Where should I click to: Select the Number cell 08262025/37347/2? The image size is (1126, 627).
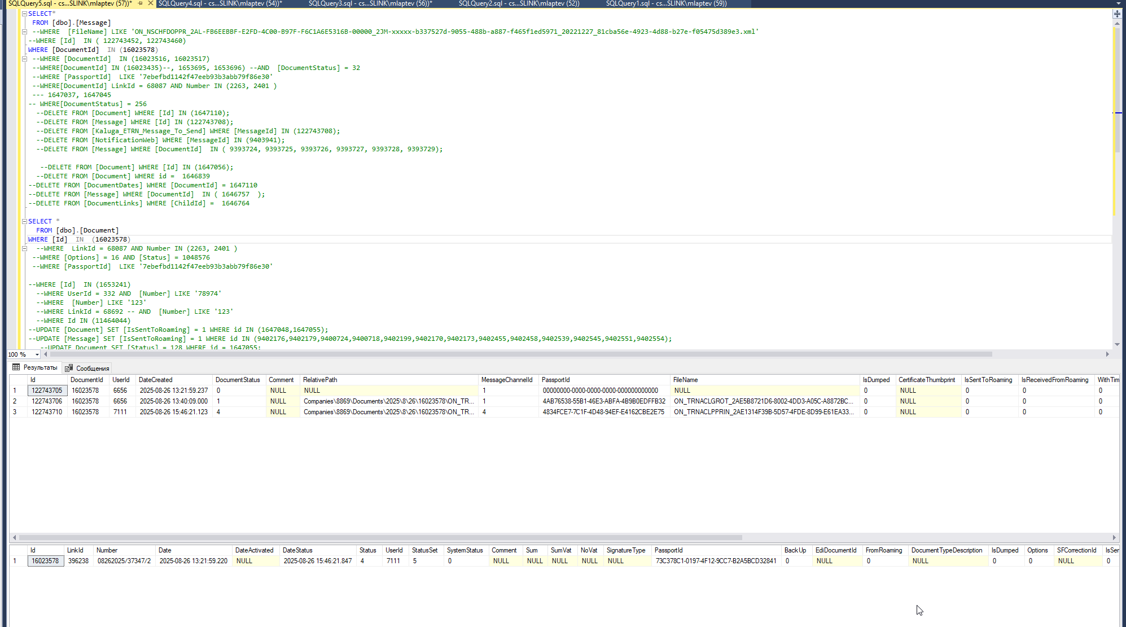point(124,561)
